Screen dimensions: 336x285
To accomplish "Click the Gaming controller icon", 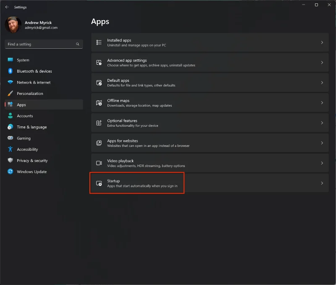I will pyautogui.click(x=10, y=138).
